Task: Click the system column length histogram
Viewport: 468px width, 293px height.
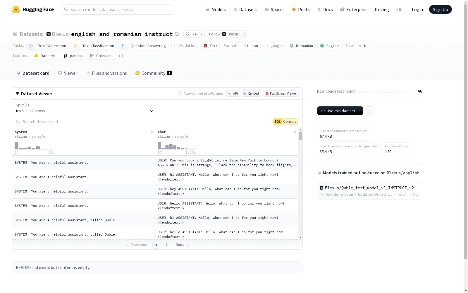Action: pos(34,146)
